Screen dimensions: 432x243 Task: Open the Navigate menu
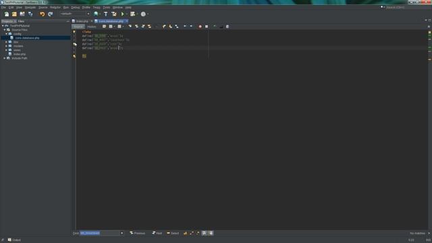coord(30,7)
